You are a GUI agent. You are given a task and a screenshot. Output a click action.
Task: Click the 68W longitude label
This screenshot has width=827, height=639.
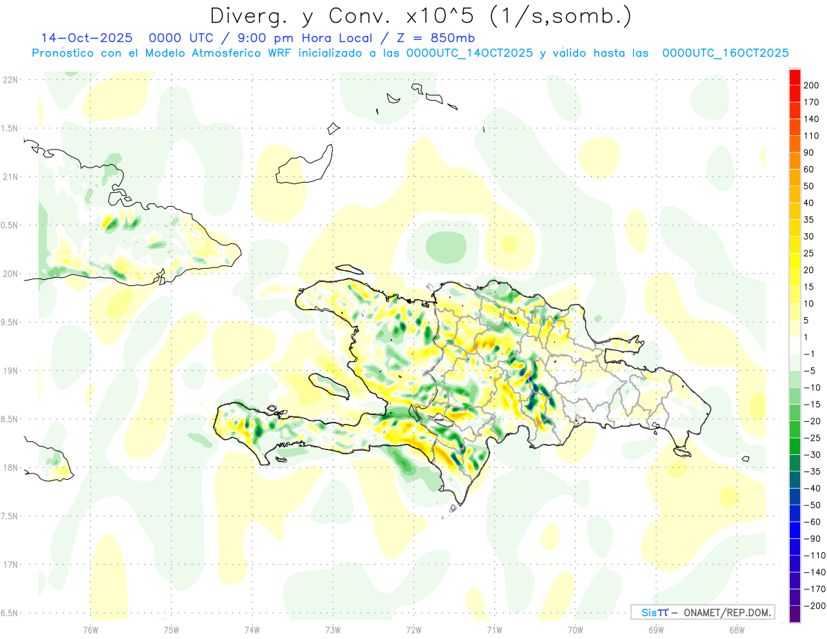click(737, 629)
